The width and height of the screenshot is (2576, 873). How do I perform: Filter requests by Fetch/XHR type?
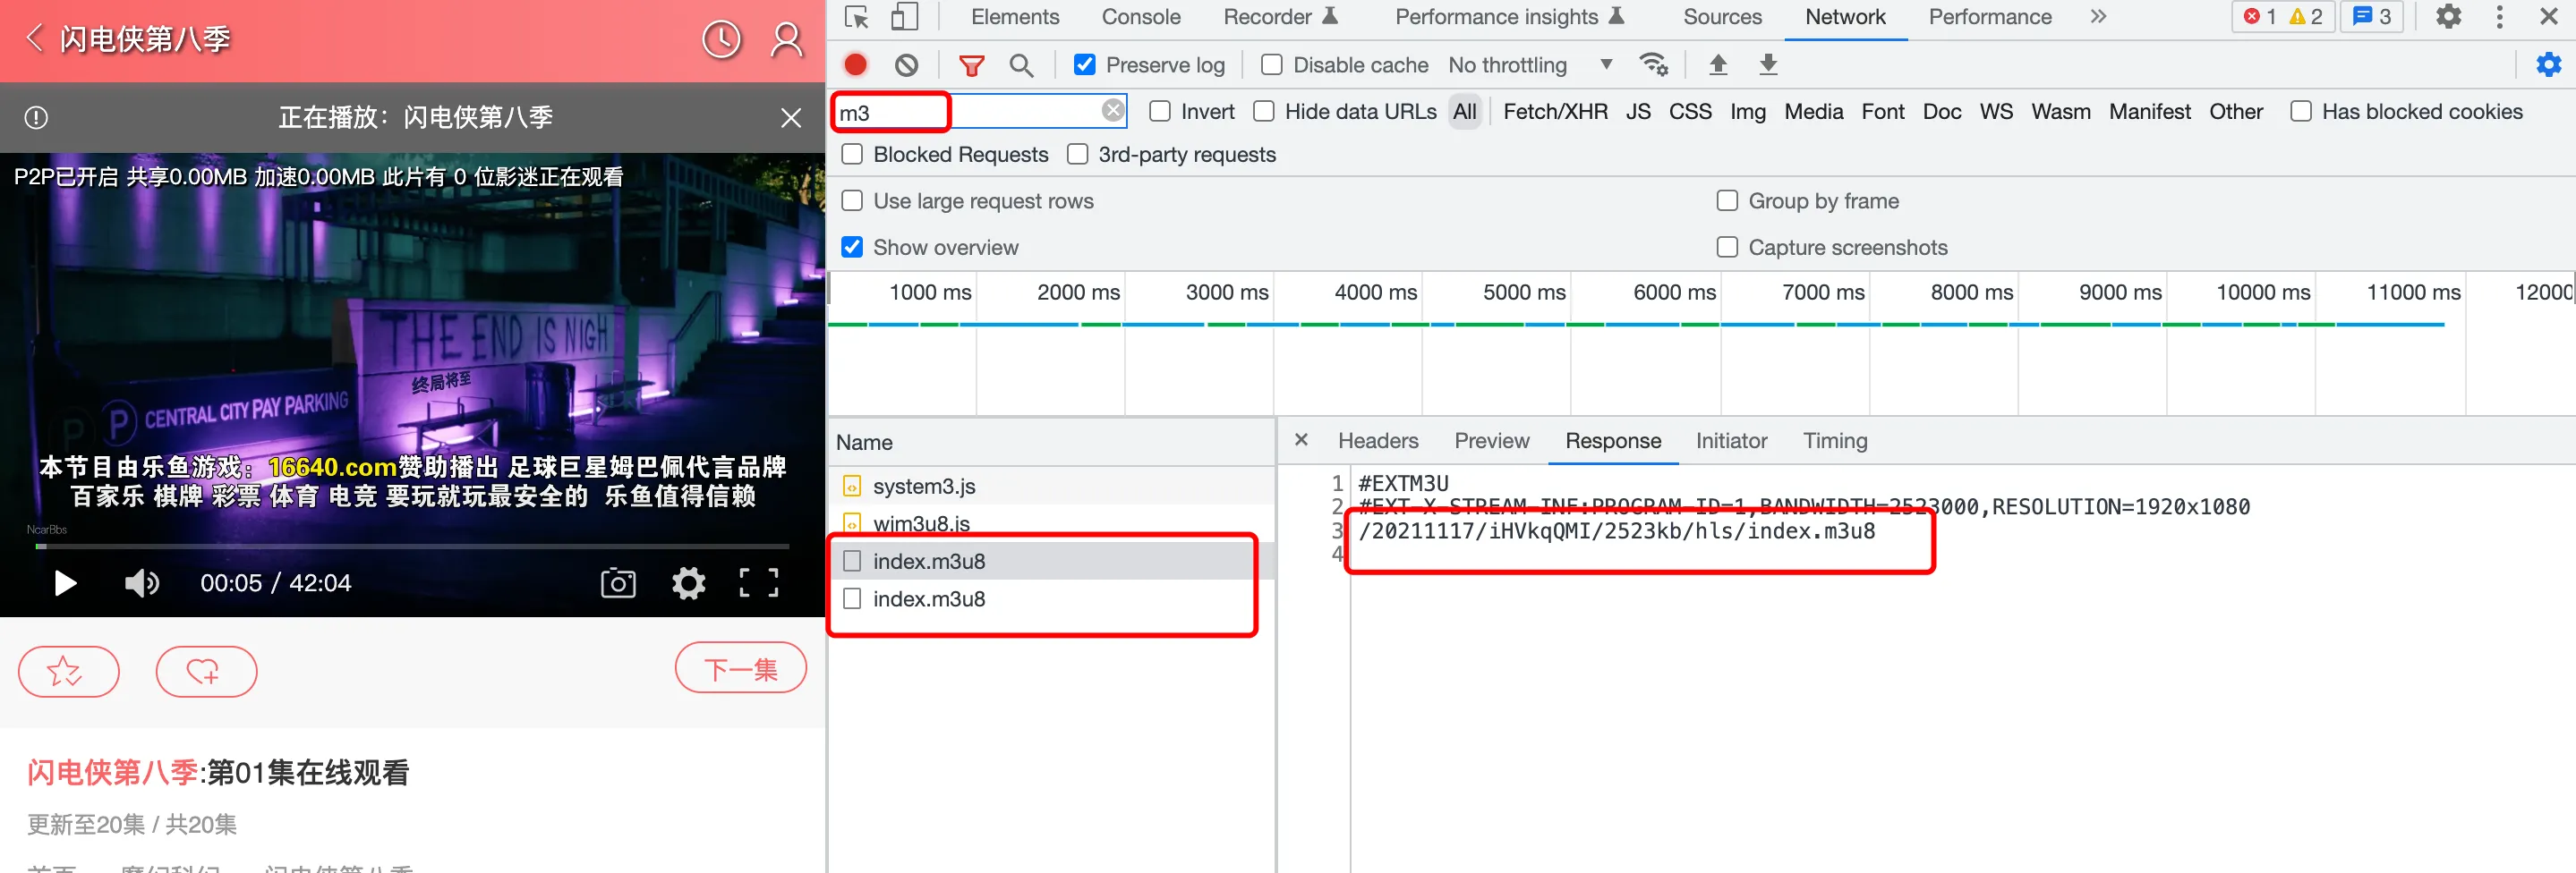point(1554,112)
